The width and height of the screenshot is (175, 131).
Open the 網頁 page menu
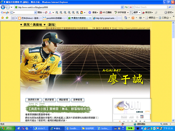[x=151, y=18]
